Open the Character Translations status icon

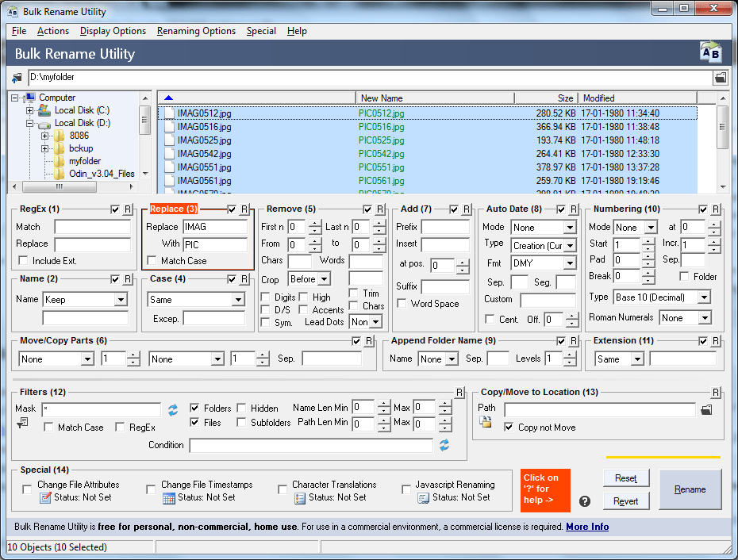tap(299, 498)
